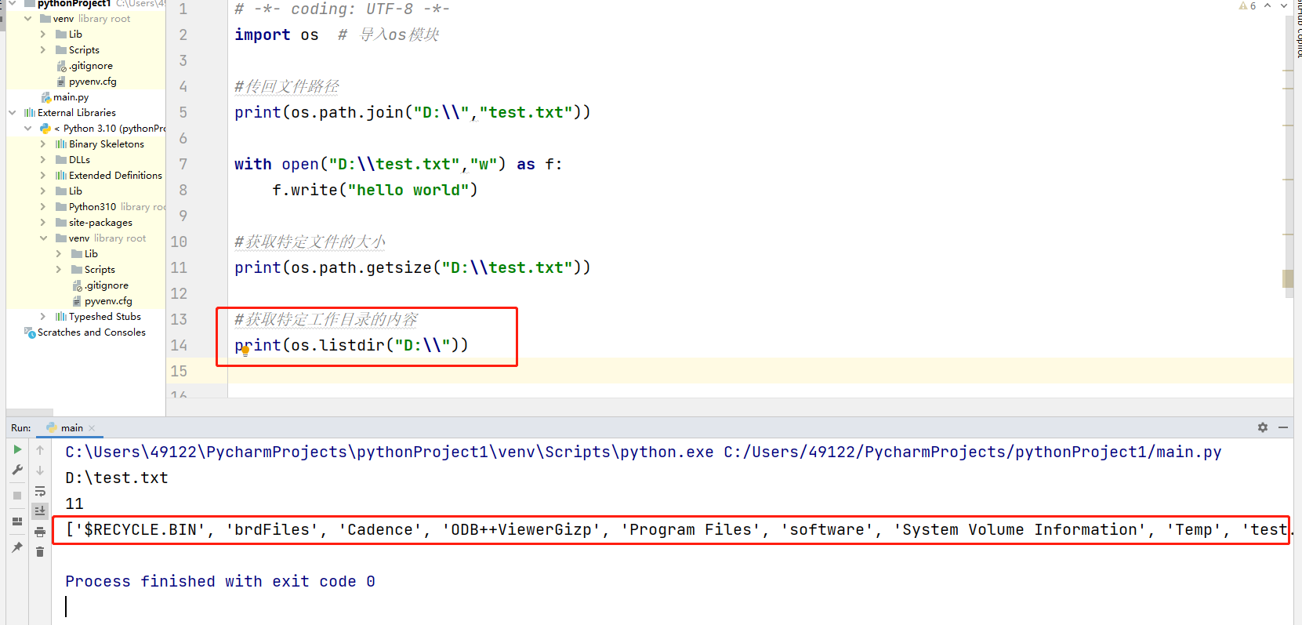Image resolution: width=1302 pixels, height=625 pixels.
Task: Stop the process with the square icon
Action: point(17,496)
